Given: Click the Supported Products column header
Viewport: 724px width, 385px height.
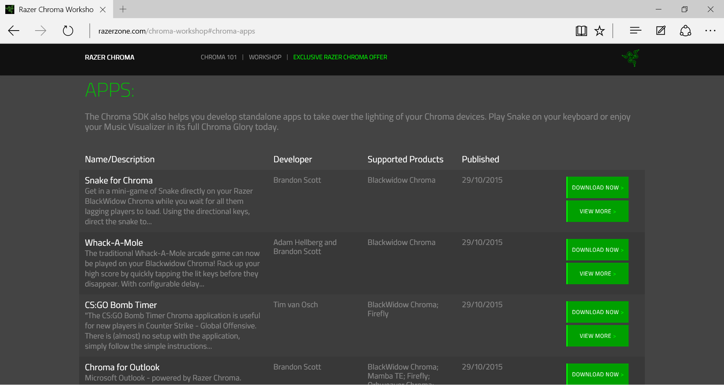Looking at the screenshot, I should pos(405,159).
